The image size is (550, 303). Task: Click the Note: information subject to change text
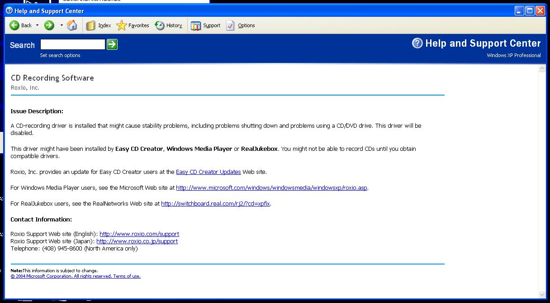pos(54,271)
